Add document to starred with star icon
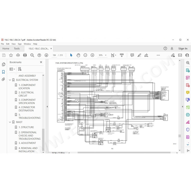The height and width of the screenshot is (191, 191). coord(11,55)
